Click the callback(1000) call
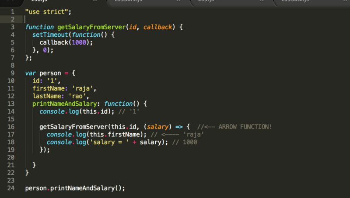 coord(66,42)
